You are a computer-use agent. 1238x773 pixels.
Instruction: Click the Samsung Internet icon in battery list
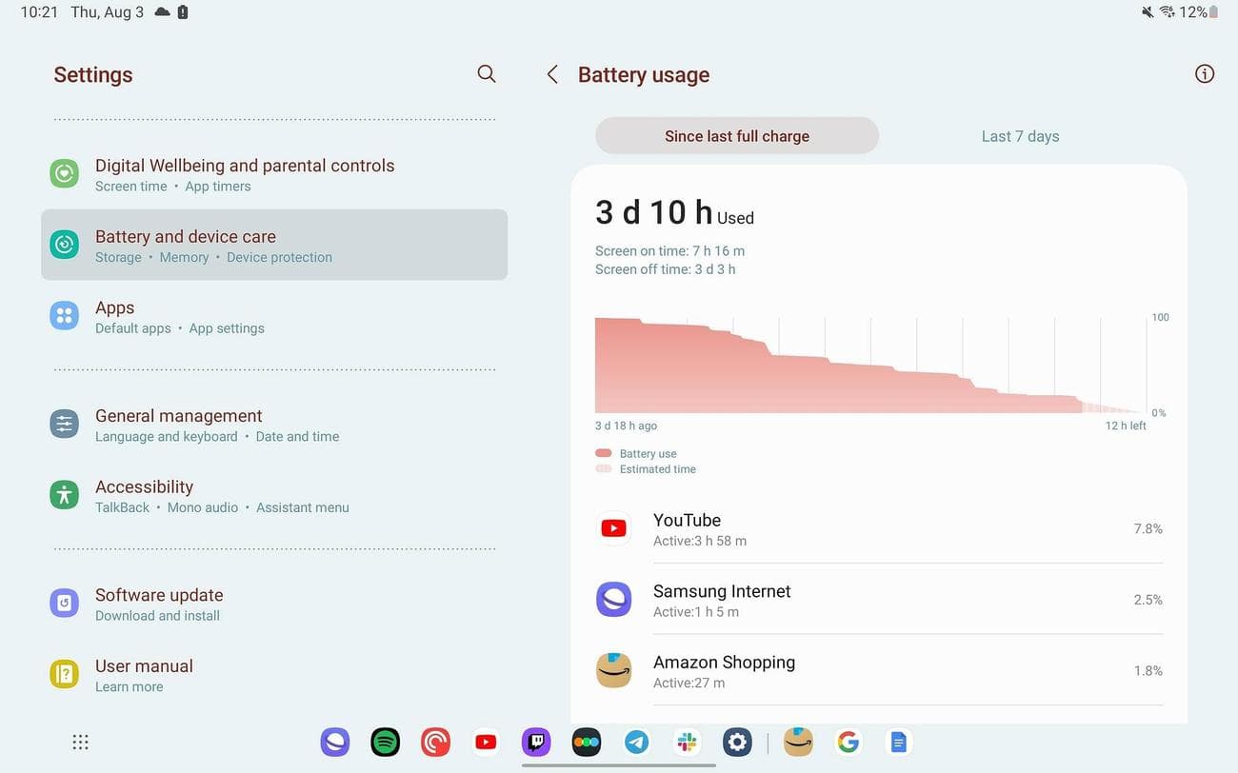[613, 599]
